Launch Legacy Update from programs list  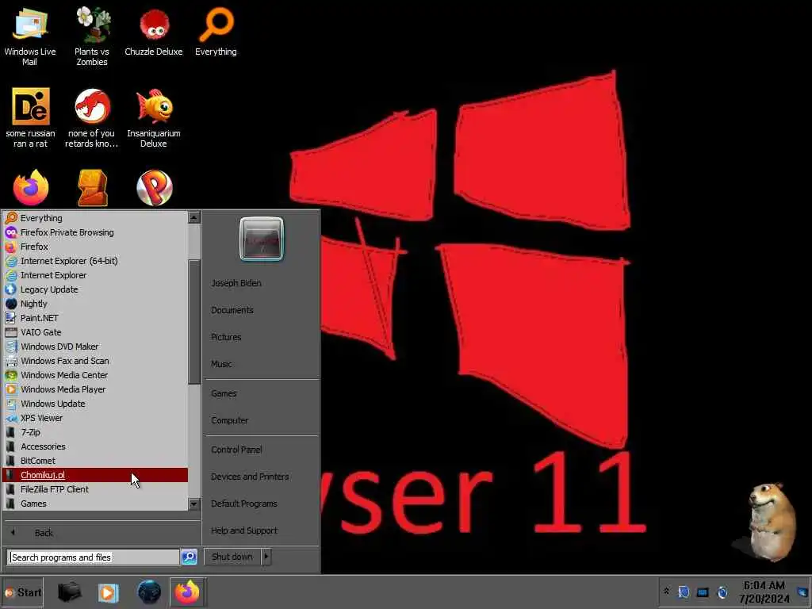(x=95, y=289)
